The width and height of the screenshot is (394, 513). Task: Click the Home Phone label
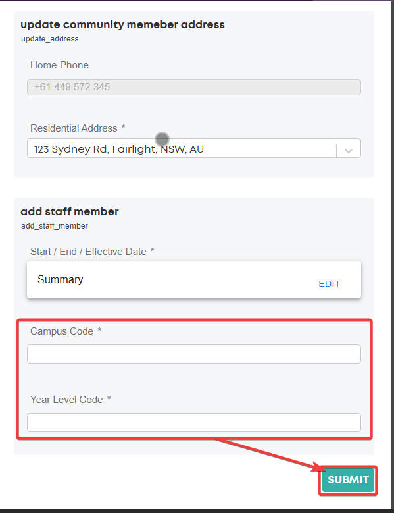click(59, 65)
